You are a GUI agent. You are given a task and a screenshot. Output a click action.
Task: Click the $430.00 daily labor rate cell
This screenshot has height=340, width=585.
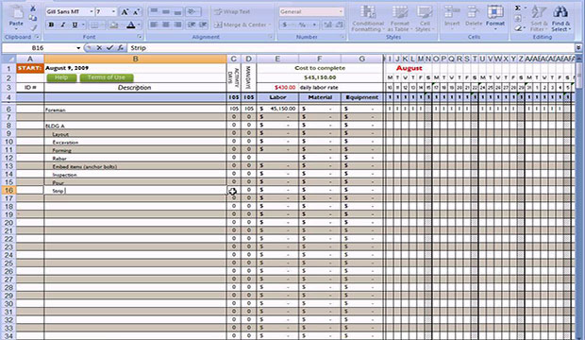tap(277, 88)
